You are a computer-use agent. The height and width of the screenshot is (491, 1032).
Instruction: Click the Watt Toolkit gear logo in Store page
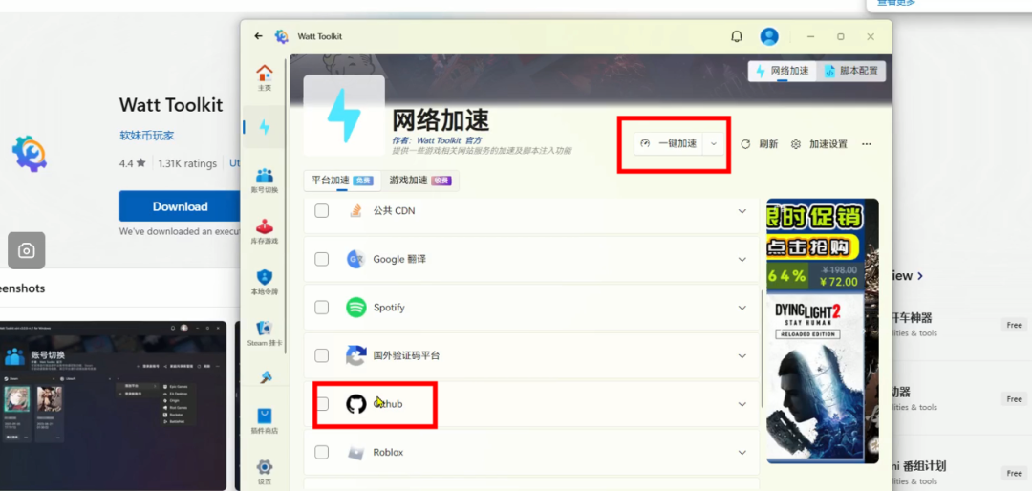click(29, 154)
